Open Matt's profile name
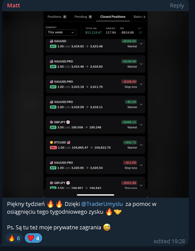The height and width of the screenshot is (251, 195). (x=13, y=6)
